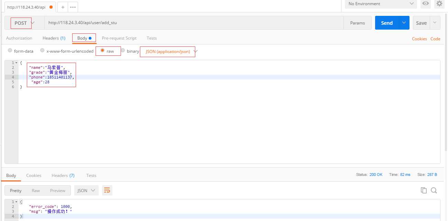Open the Pre-request Script tab
448x221 pixels.
pyautogui.click(x=119, y=38)
